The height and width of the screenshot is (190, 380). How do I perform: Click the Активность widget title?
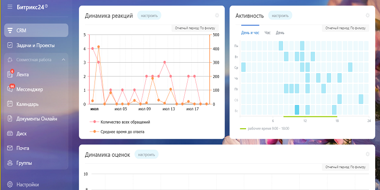[250, 16]
